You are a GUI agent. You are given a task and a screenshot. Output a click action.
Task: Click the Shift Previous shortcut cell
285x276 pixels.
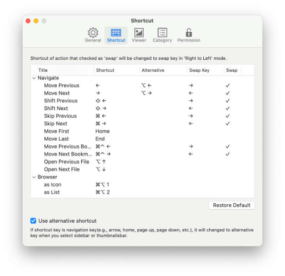101,101
